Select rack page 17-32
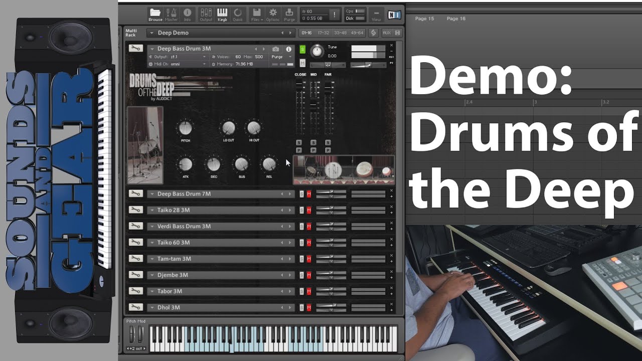 [x=323, y=33]
